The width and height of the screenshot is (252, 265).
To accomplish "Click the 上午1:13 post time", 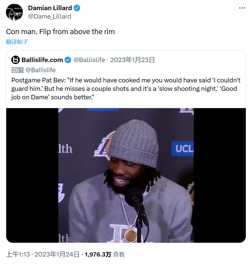I will coord(18,255).
